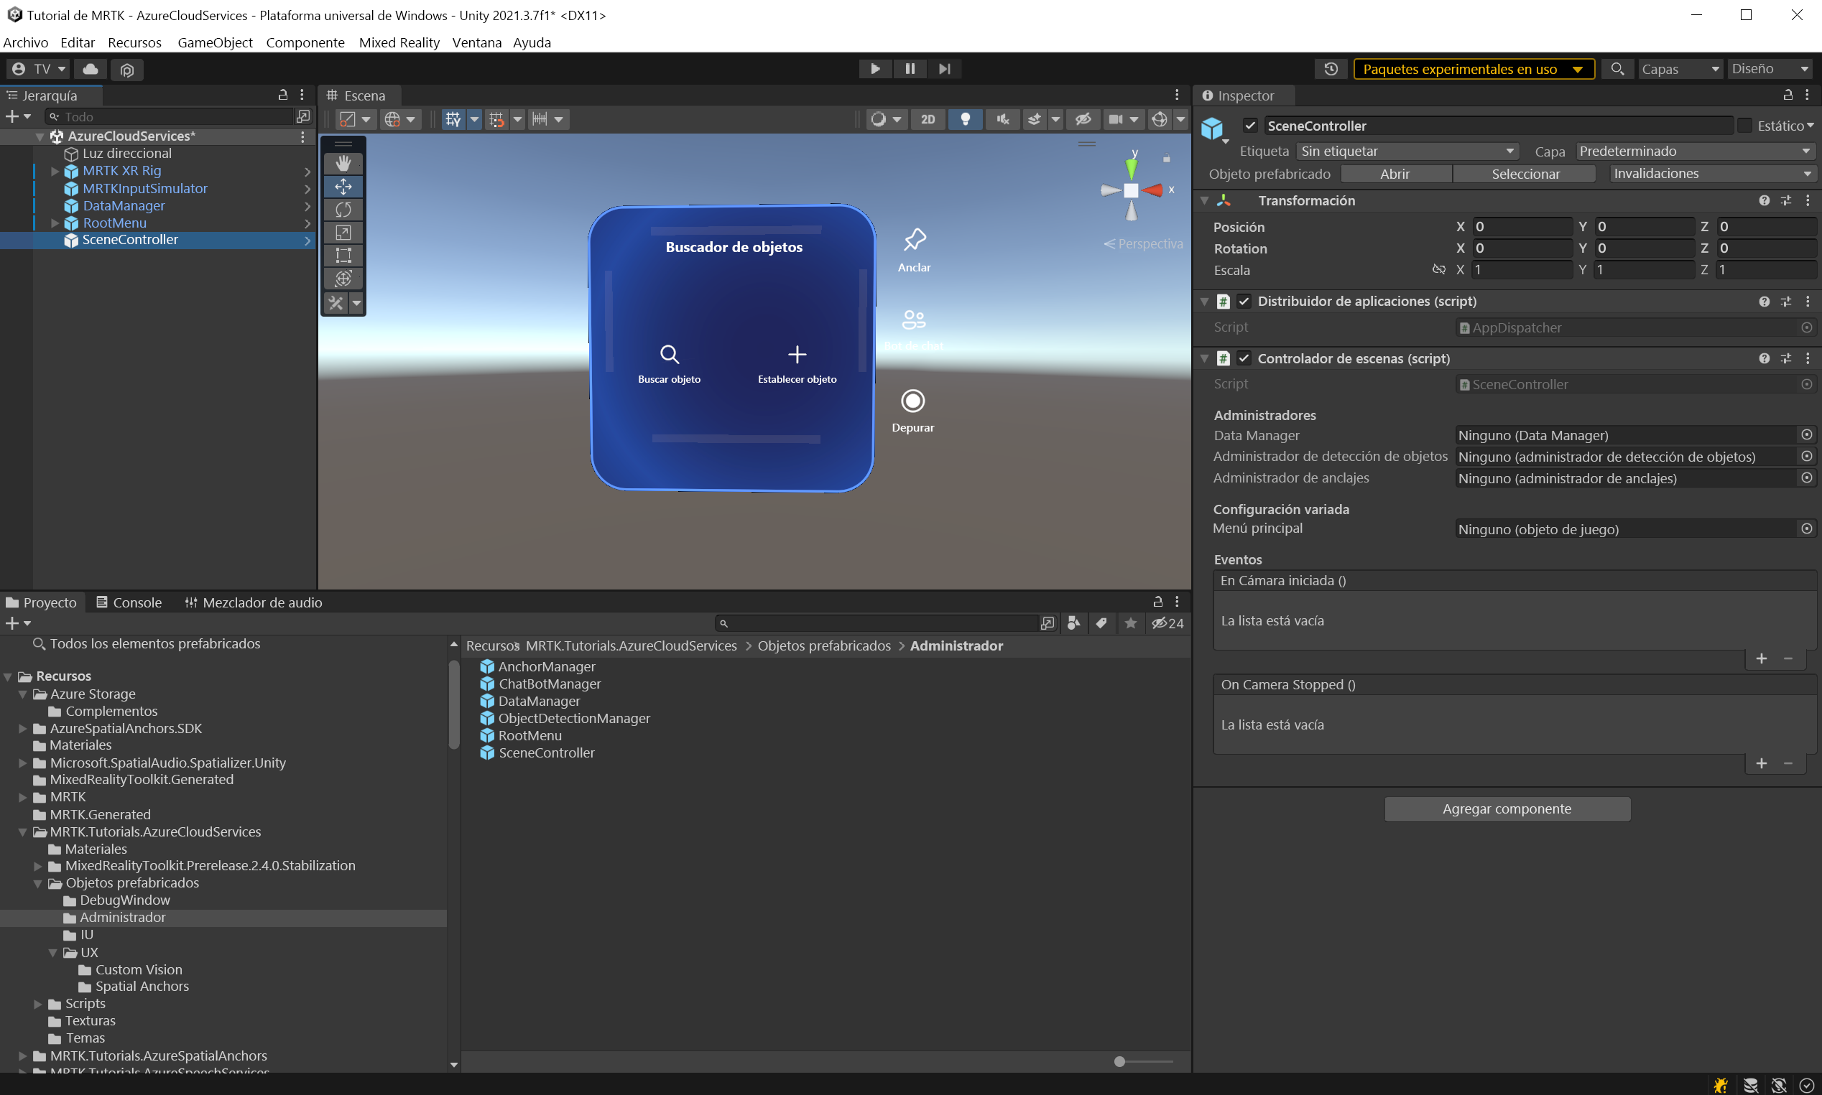1822x1095 pixels.
Task: Open the undo history icon
Action: (x=1331, y=69)
